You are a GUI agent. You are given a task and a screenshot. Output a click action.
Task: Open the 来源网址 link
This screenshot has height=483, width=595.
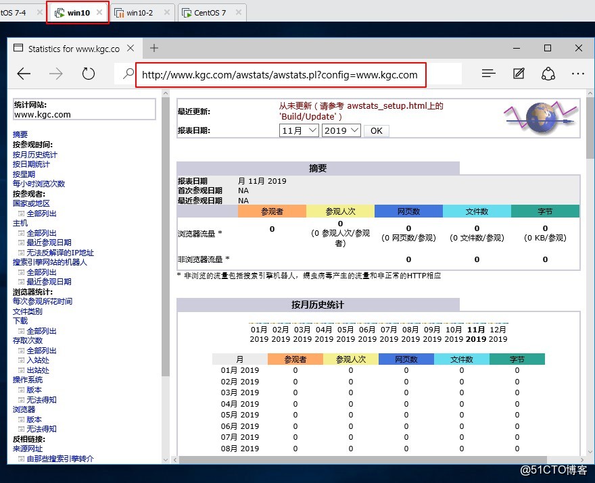(x=27, y=449)
